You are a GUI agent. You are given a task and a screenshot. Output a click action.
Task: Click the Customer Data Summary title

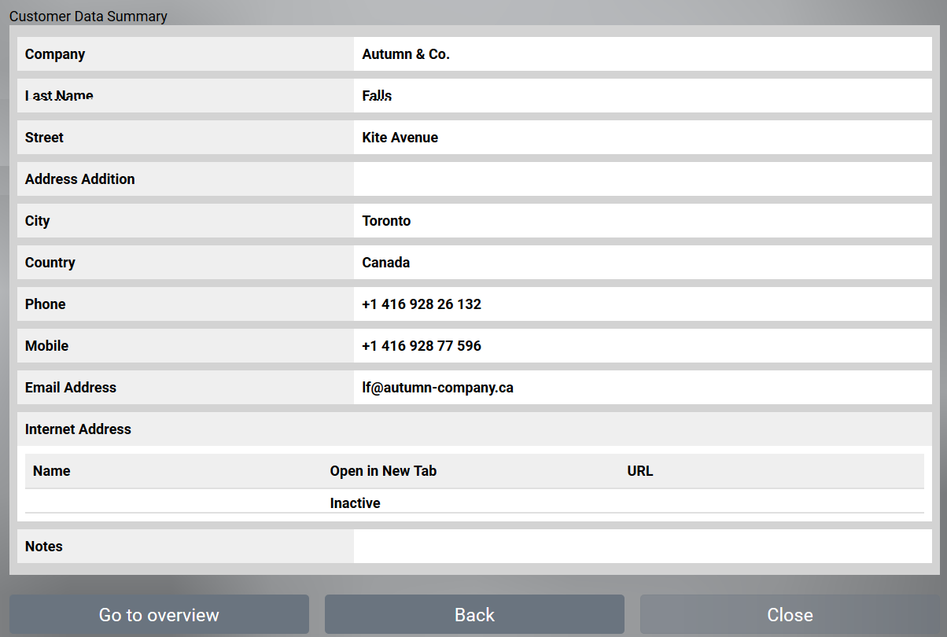[88, 16]
